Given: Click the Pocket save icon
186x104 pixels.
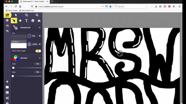Looking at the screenshot, I should click(107, 6).
